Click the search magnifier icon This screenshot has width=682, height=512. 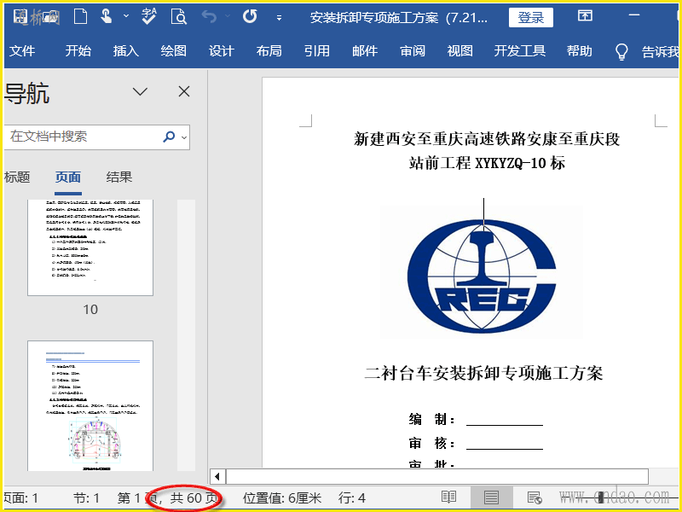169,137
